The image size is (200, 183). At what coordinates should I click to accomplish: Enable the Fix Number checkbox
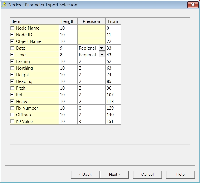click(12, 108)
